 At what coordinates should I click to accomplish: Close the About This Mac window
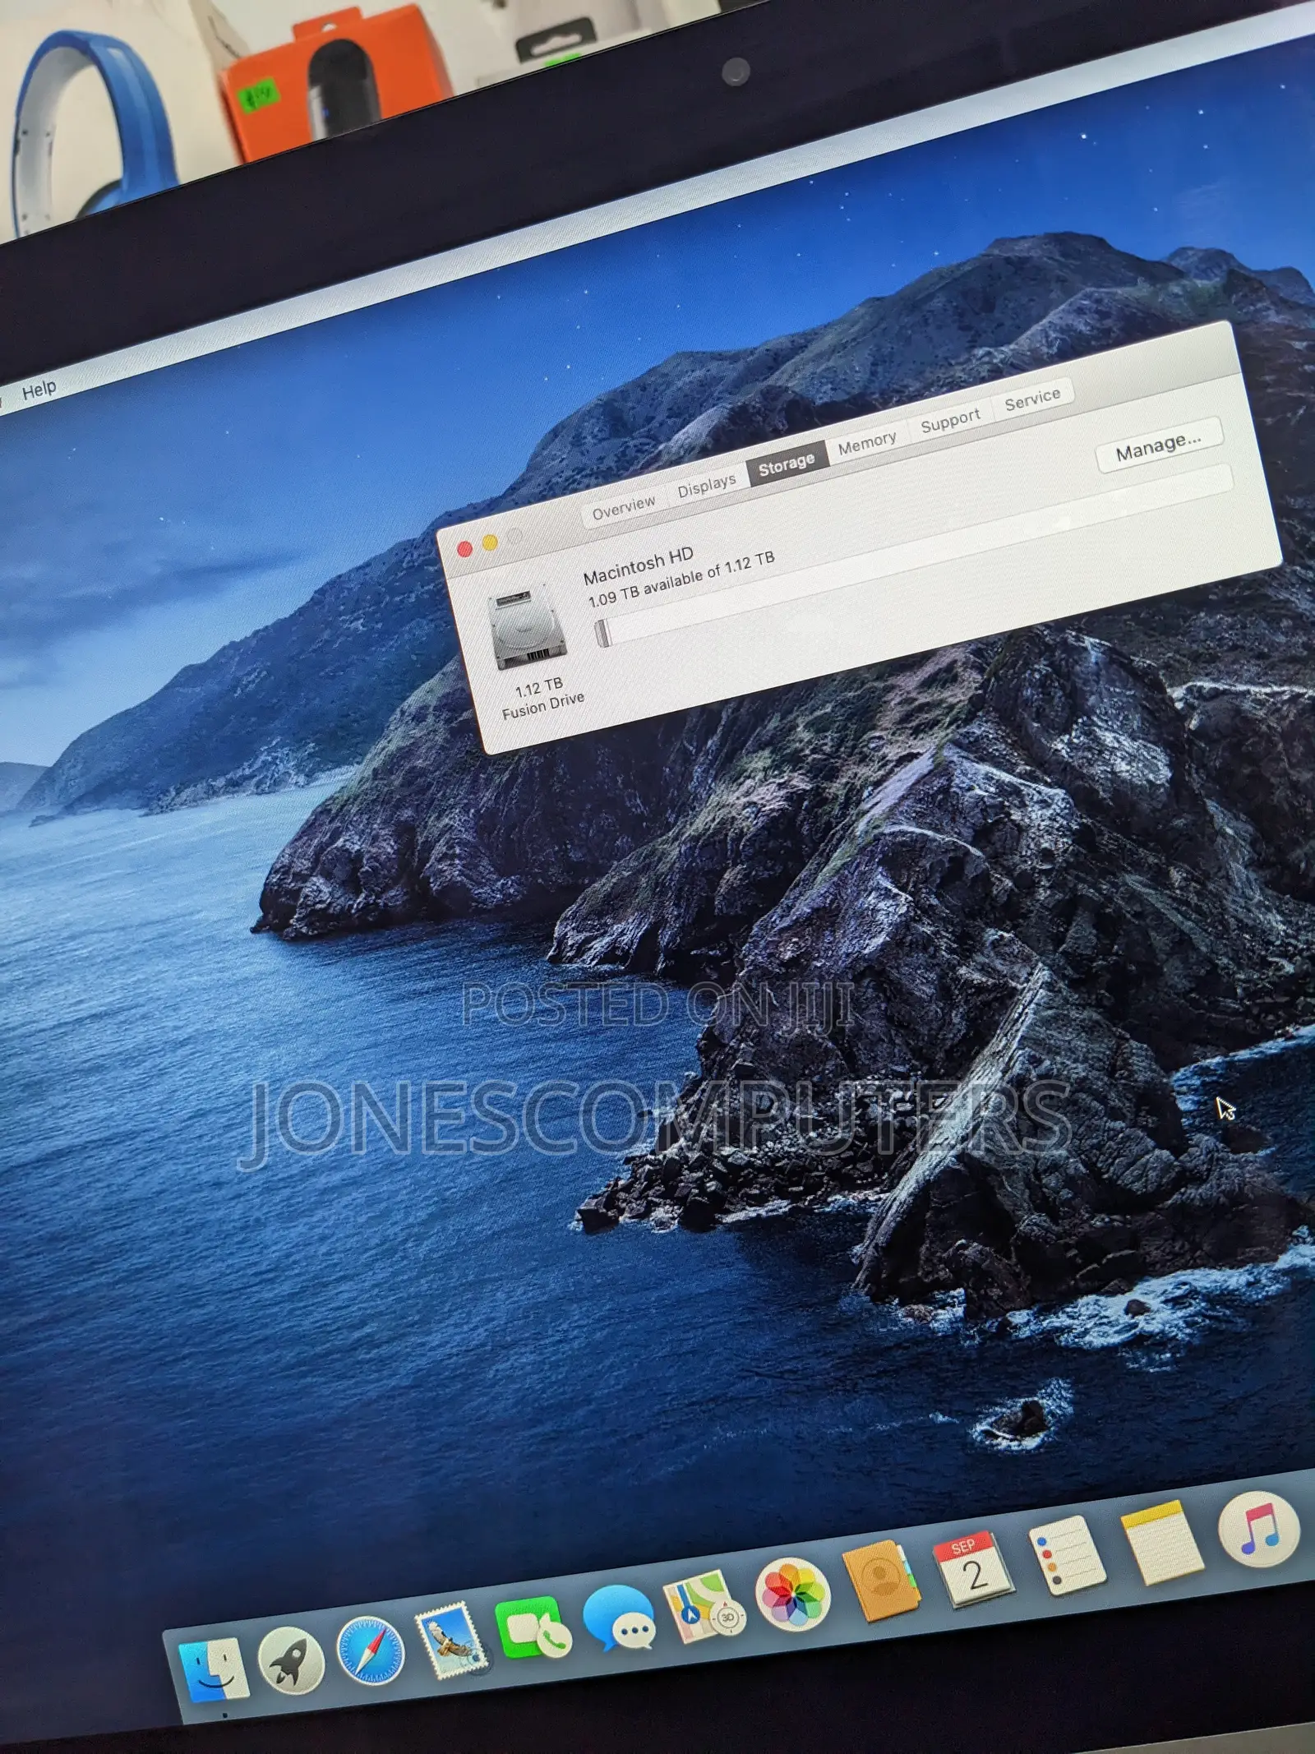pyautogui.click(x=464, y=549)
